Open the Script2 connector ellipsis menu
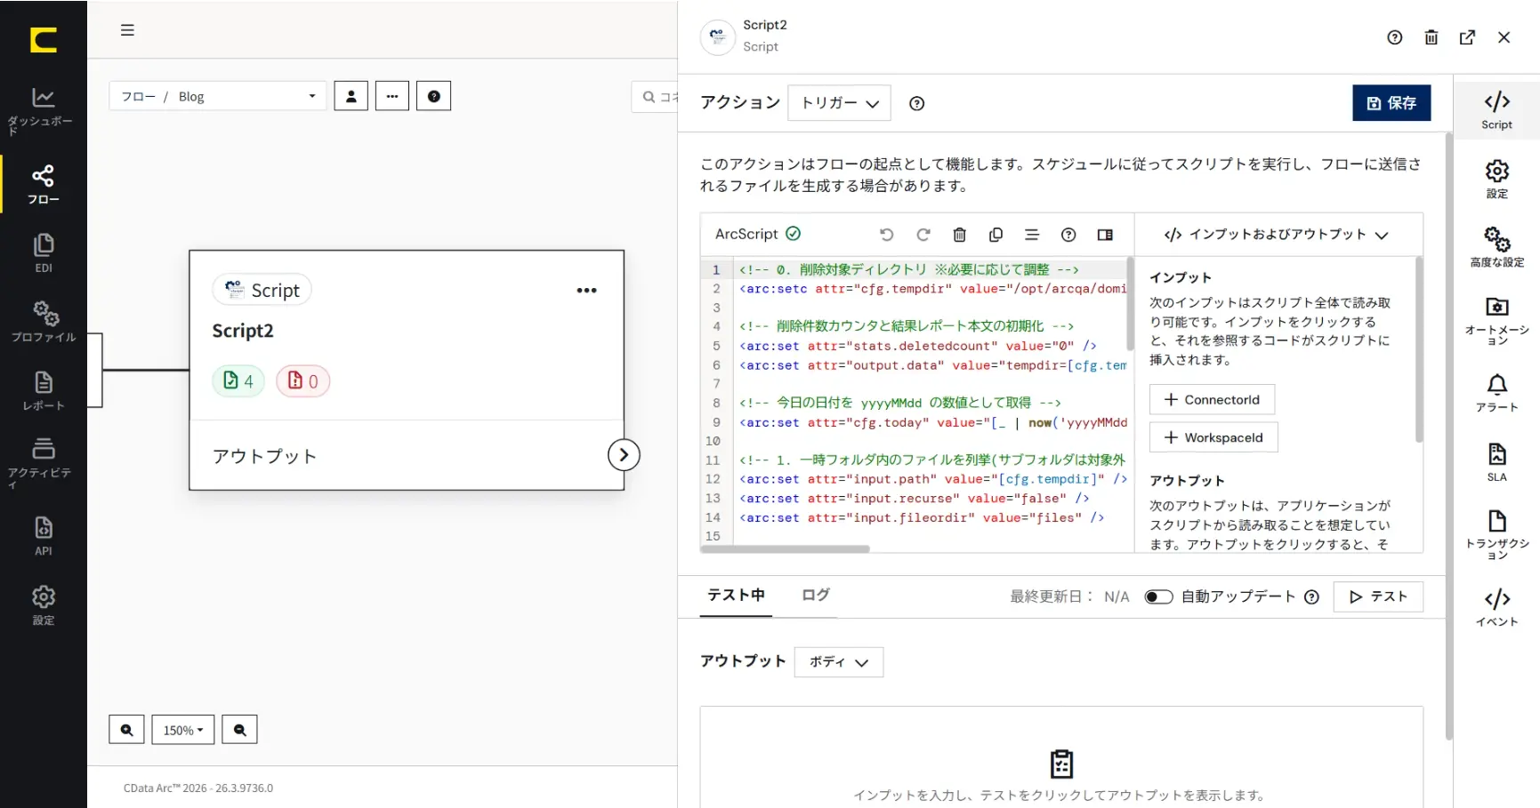 coord(586,291)
